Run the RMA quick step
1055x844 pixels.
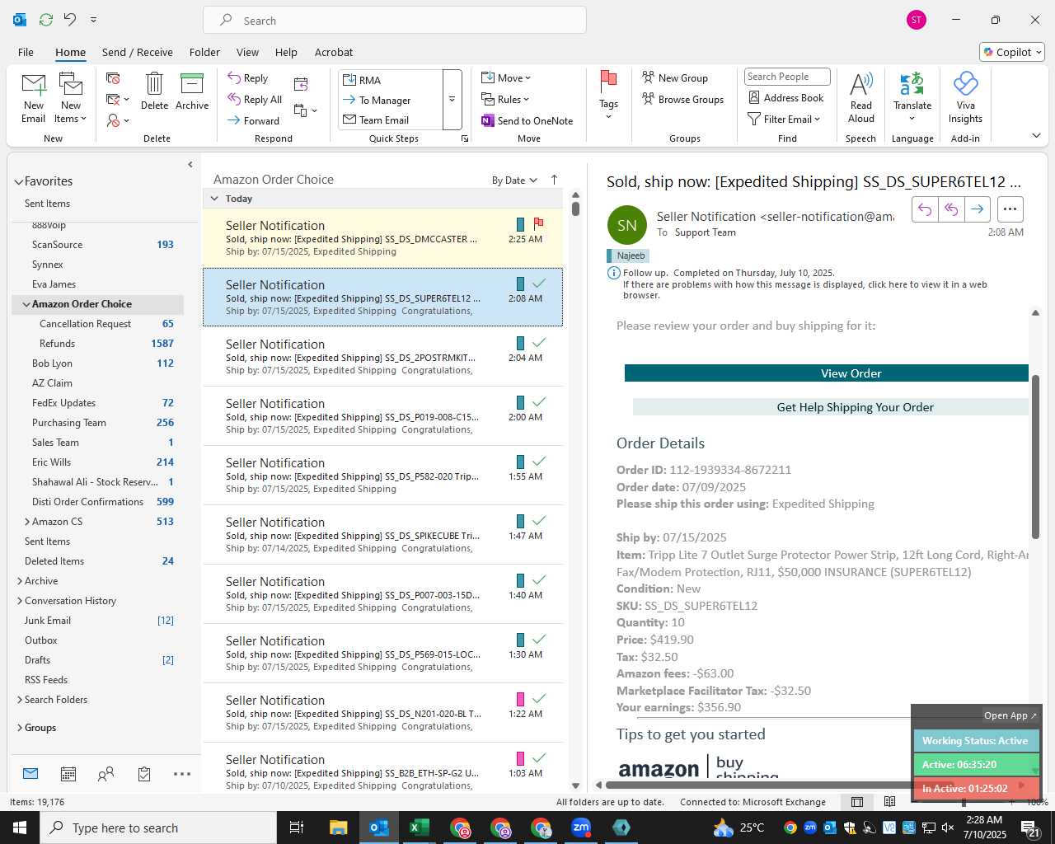click(x=391, y=80)
